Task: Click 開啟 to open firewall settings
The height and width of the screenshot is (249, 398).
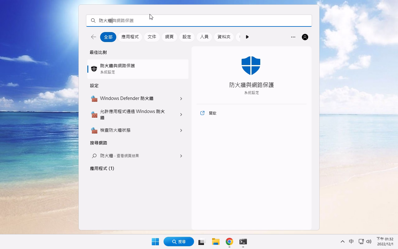Action: point(213,113)
